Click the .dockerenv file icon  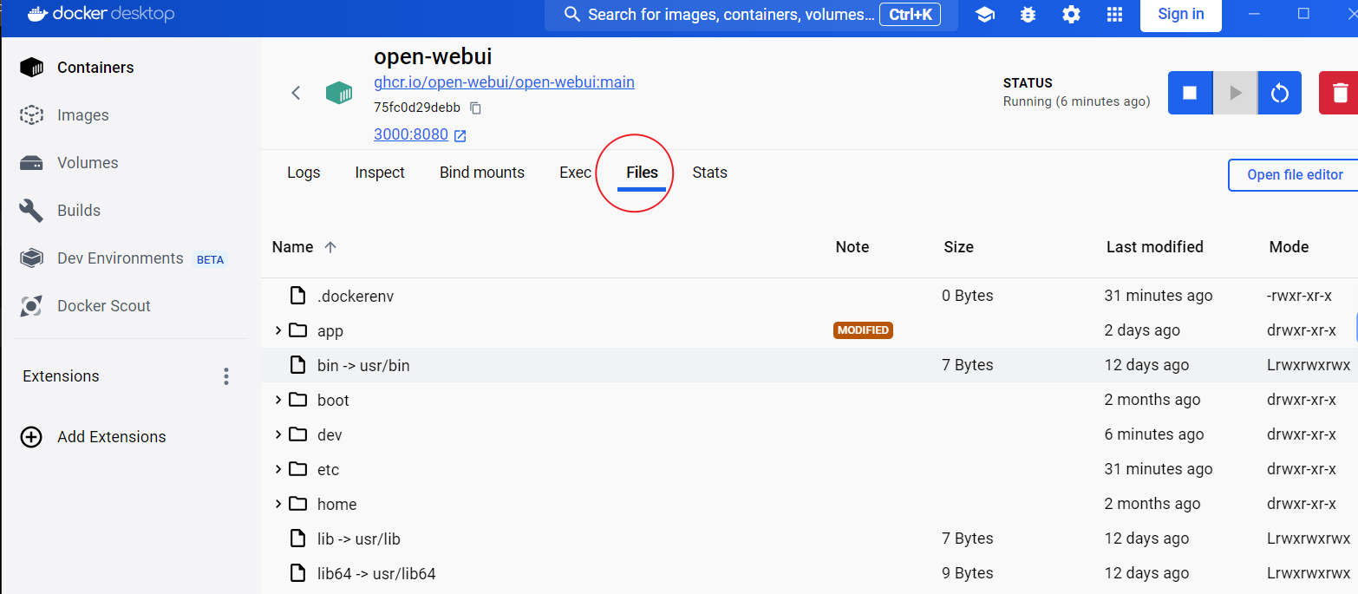(297, 296)
